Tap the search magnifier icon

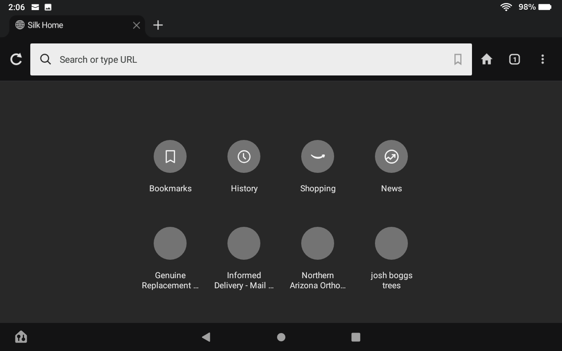pyautogui.click(x=46, y=59)
